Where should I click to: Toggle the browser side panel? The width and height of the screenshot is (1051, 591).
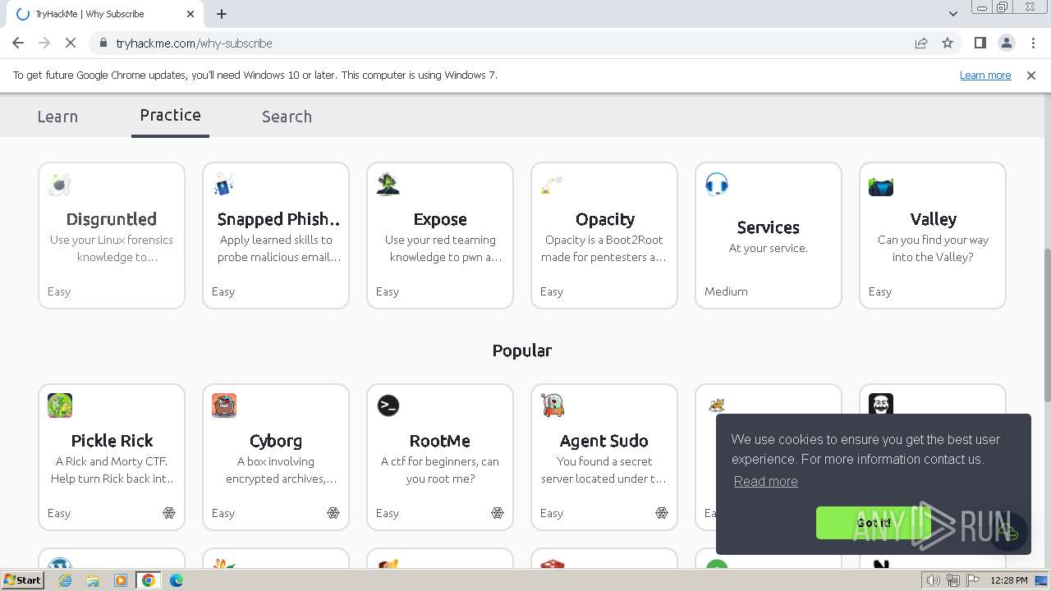(980, 43)
